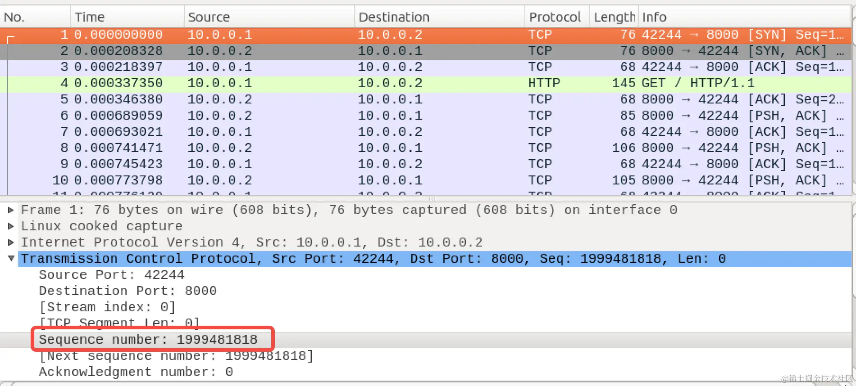This screenshot has height=386, width=856.
Task: Click destination 10.0.0.1 in packet 2 row
Action: (390, 51)
